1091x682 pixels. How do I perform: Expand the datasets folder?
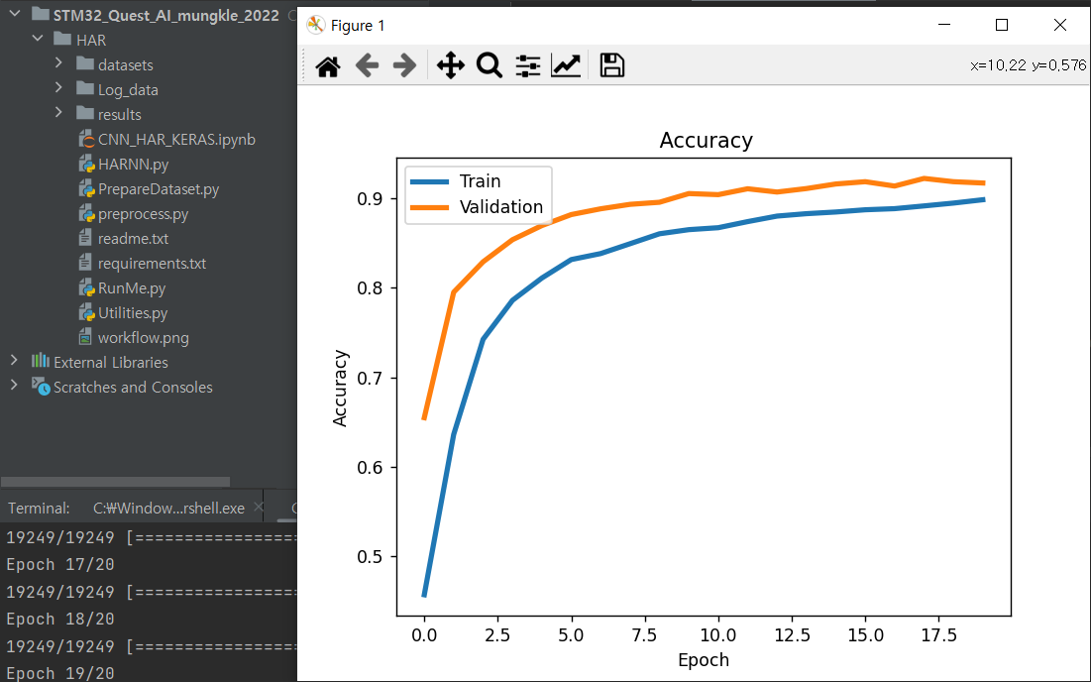point(59,65)
